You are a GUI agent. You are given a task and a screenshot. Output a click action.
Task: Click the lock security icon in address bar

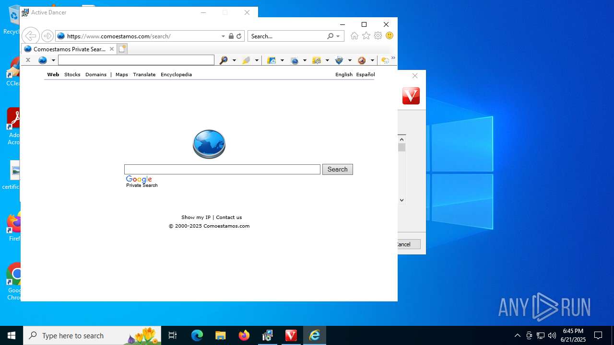pyautogui.click(x=231, y=36)
